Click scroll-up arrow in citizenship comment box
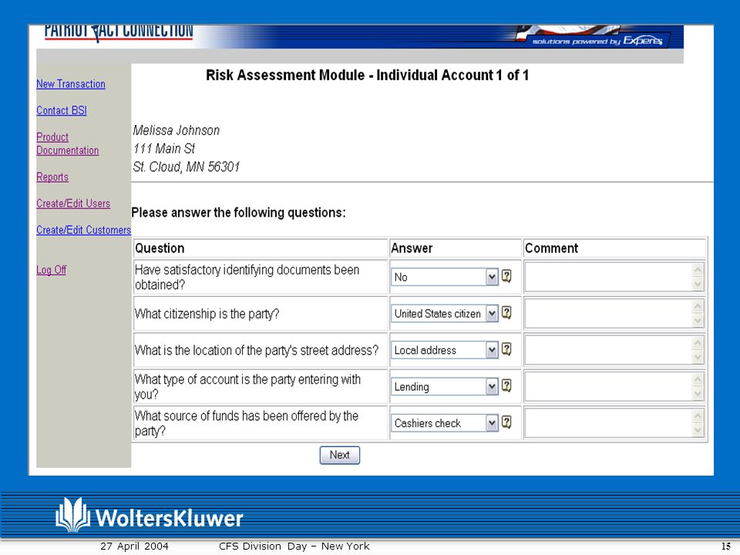 click(x=698, y=306)
